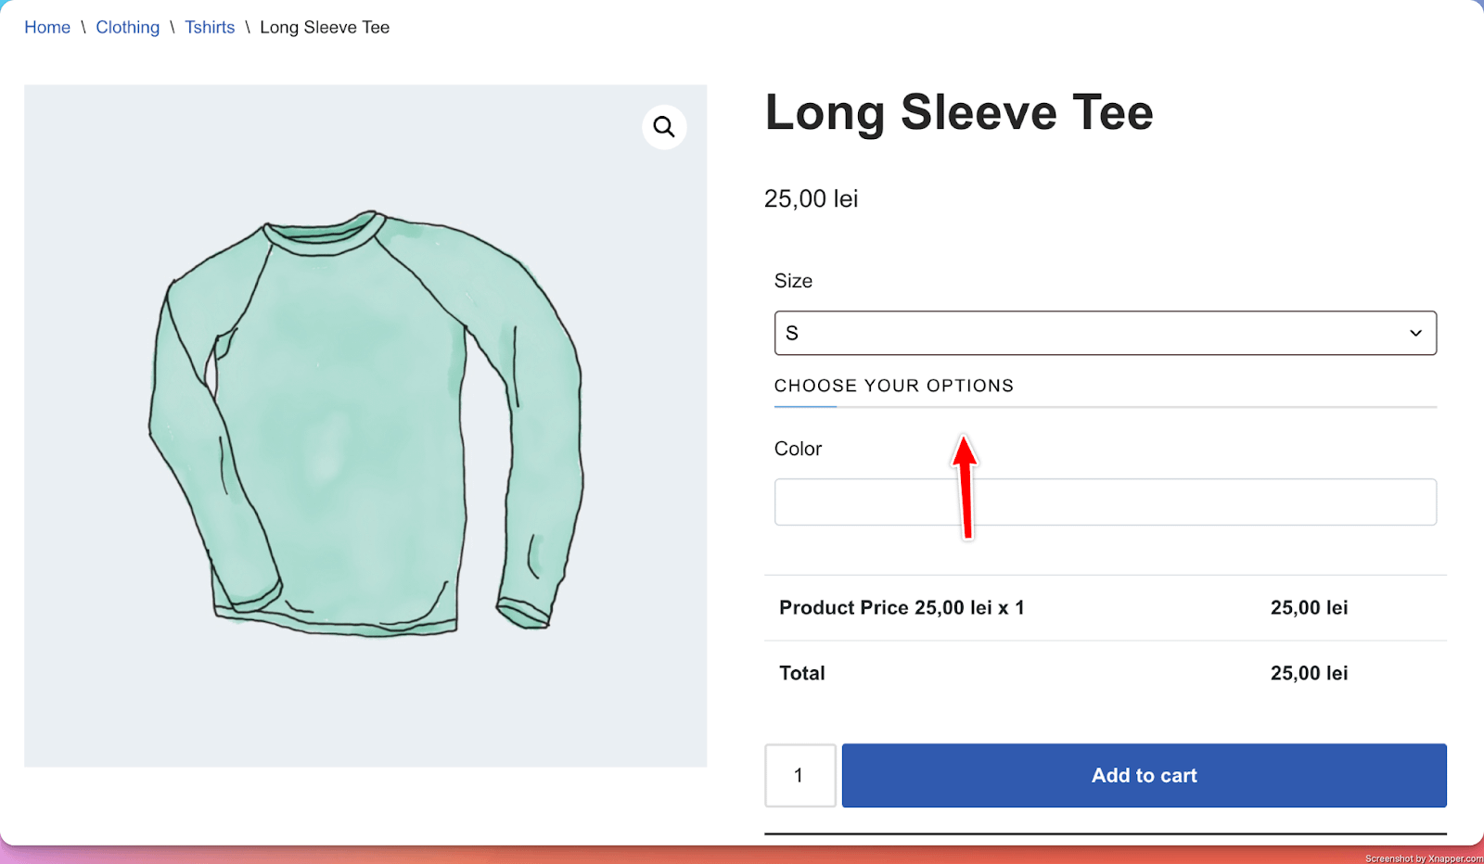Click the chevron arrow in Size selector
Screen dimensions: 1484x864
point(1415,333)
